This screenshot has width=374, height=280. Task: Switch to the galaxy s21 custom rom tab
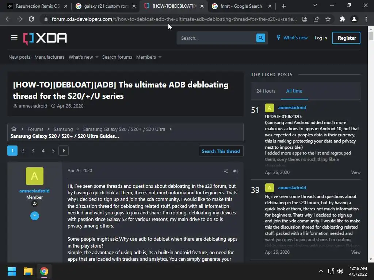click(x=106, y=6)
